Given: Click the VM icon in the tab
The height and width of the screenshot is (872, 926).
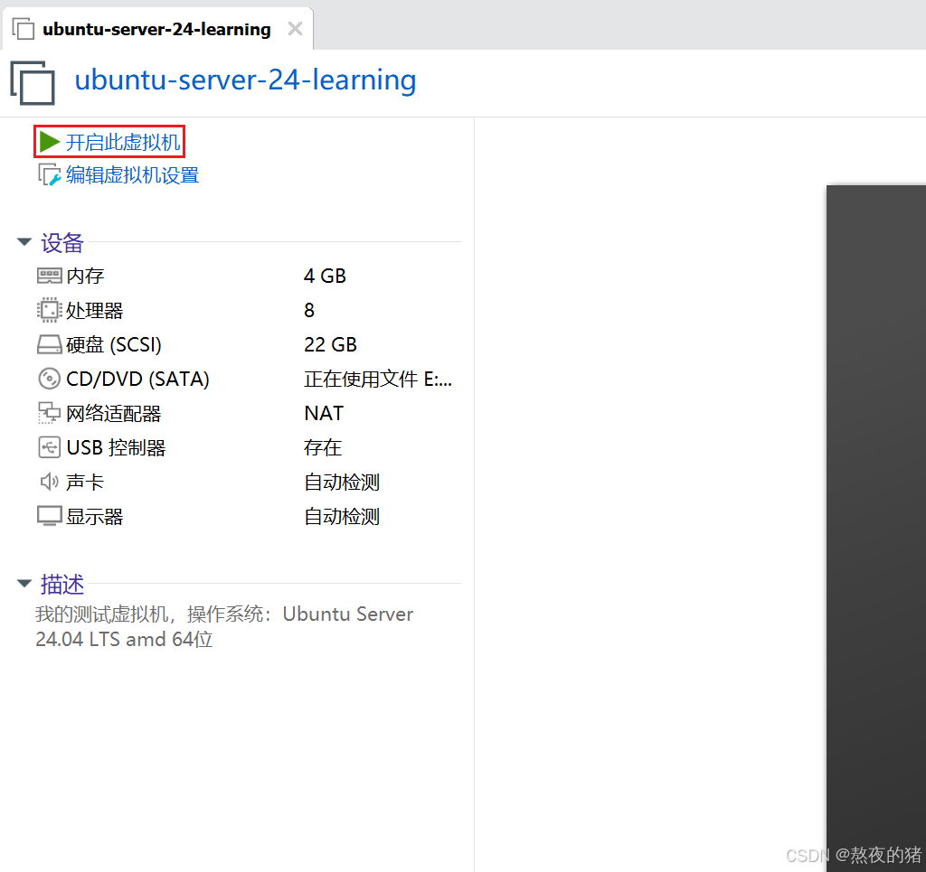Looking at the screenshot, I should pyautogui.click(x=24, y=29).
